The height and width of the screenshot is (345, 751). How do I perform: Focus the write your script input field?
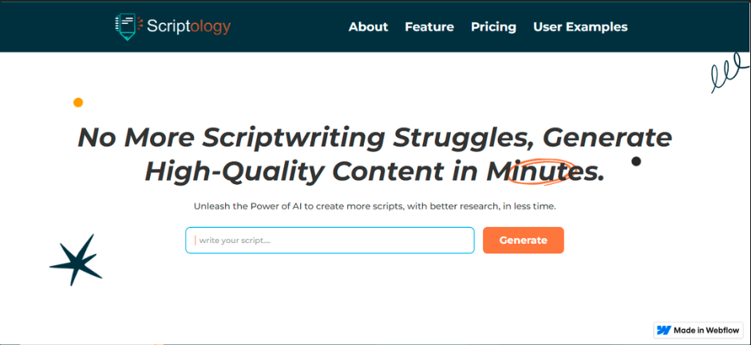coord(330,240)
